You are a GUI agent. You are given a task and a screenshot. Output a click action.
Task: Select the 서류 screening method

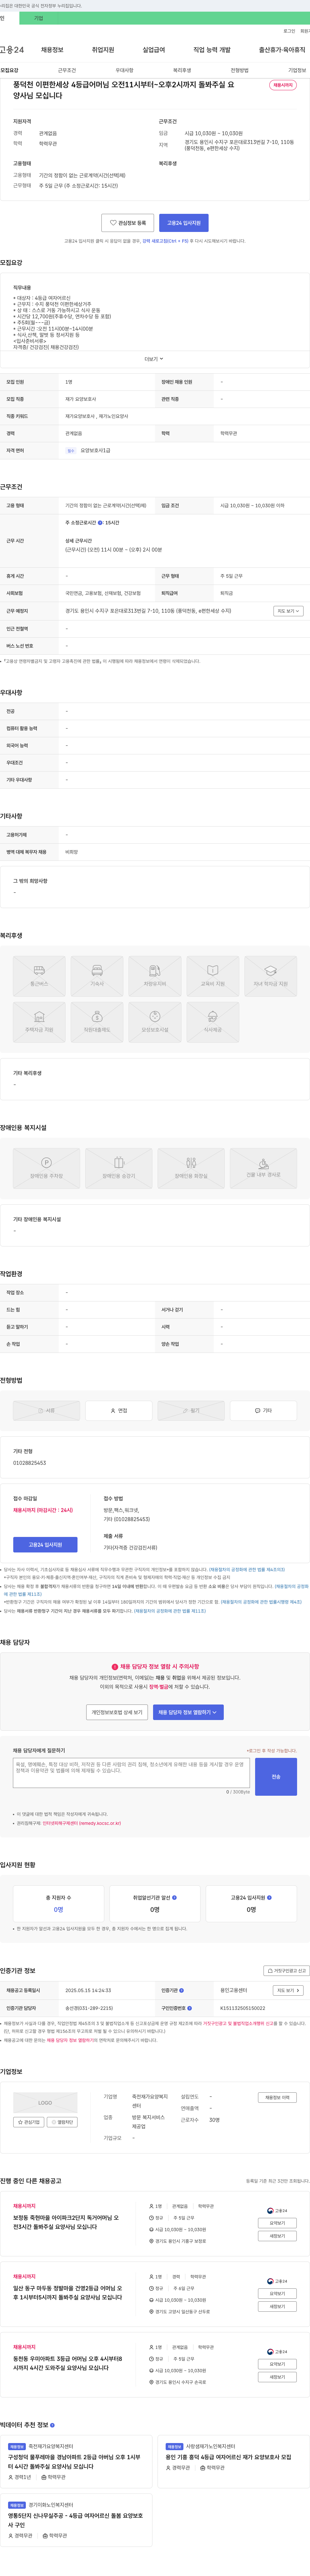(x=46, y=1411)
